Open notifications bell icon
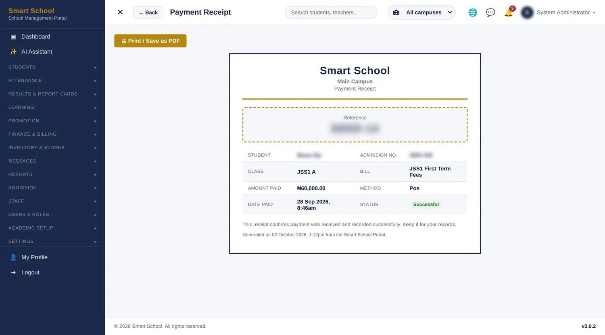The image size is (605, 335). click(x=509, y=12)
